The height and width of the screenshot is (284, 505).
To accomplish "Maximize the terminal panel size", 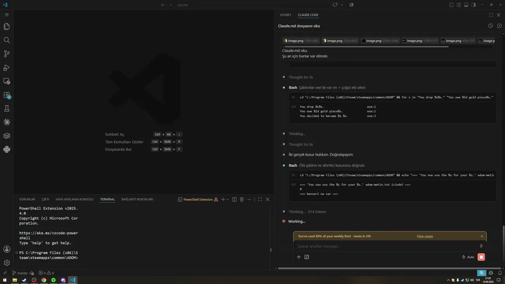I will (x=260, y=200).
